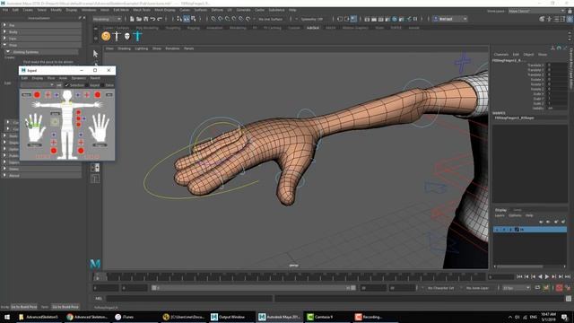Click the time slider track

289,277
